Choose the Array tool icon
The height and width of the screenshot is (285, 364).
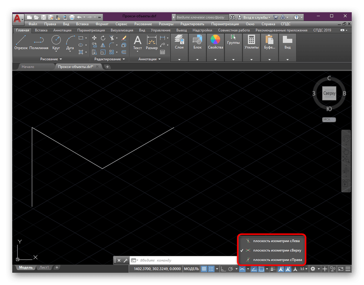[x=112, y=52]
